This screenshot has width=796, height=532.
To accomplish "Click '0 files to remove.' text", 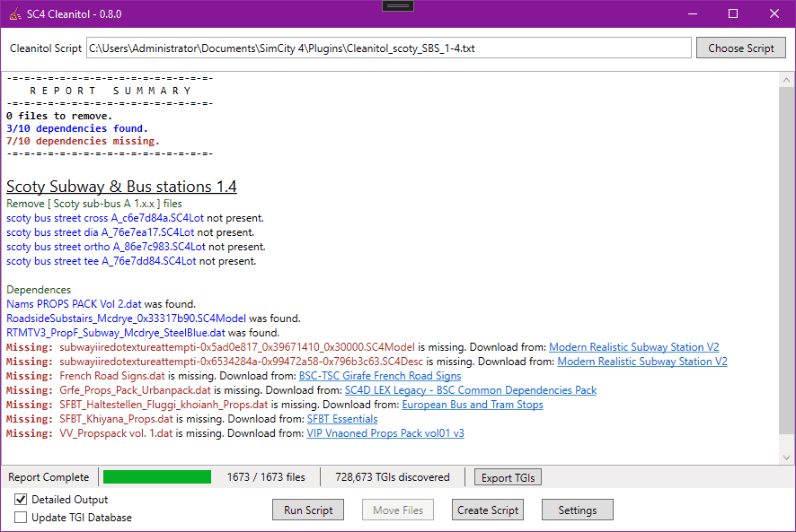I will [59, 116].
